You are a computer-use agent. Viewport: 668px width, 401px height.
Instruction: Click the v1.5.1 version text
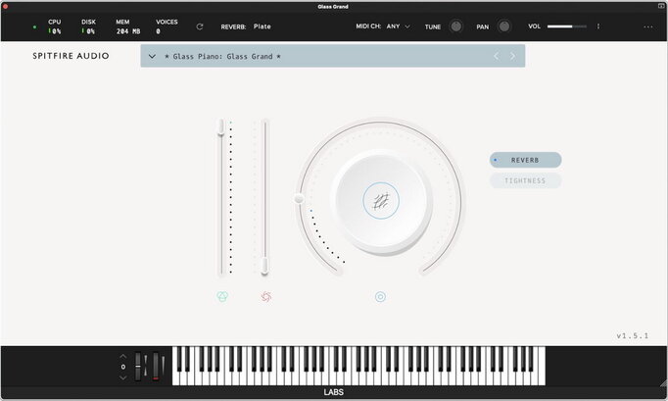(x=632, y=335)
